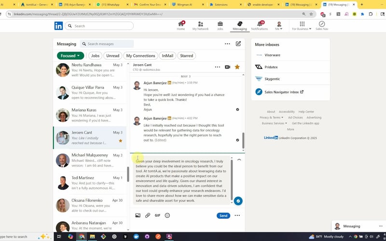Image resolution: width=386 pixels, height=241 pixels.
Task: Open Neetu Randhawa conversation
Action: [x=90, y=70]
